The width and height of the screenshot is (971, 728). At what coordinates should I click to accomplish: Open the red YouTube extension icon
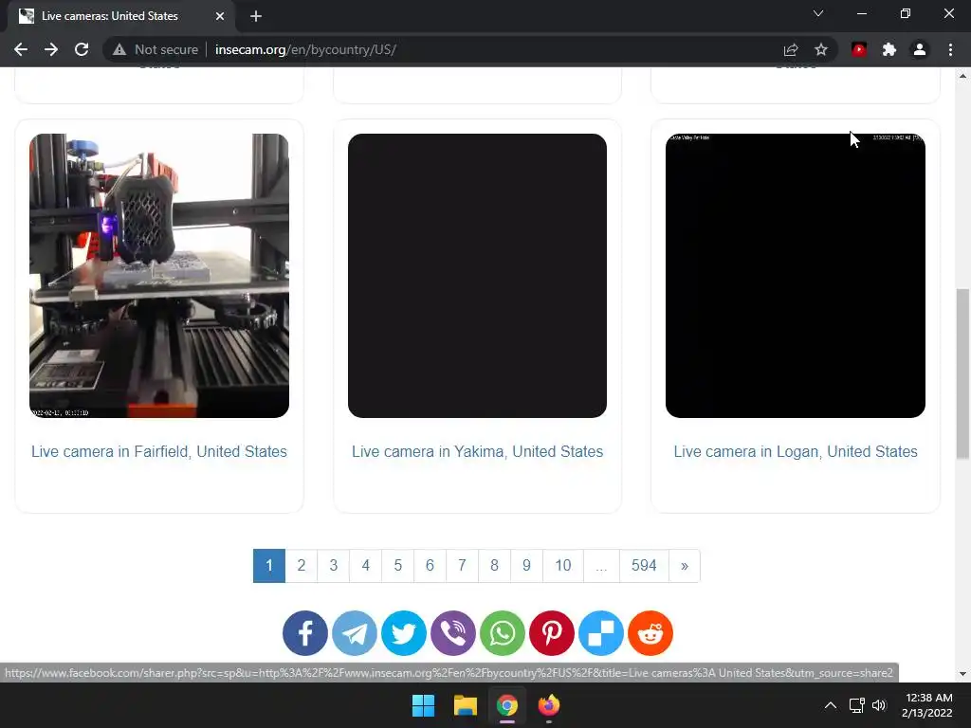[x=859, y=49]
